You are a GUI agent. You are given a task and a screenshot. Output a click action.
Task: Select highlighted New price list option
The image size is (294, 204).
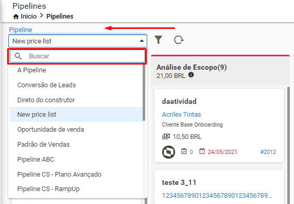(x=76, y=114)
